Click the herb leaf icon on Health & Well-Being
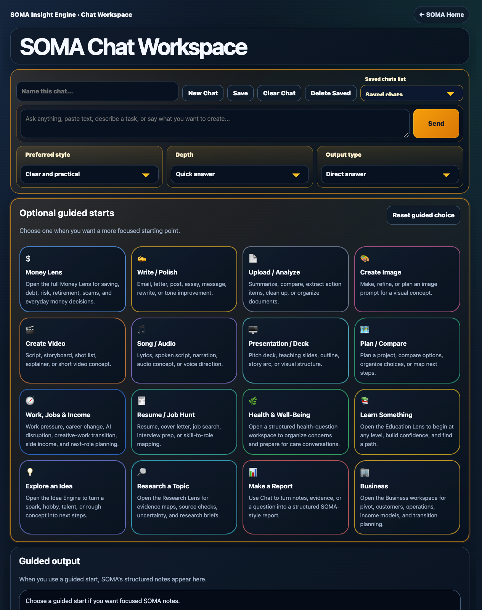The image size is (482, 610). pyautogui.click(x=253, y=401)
